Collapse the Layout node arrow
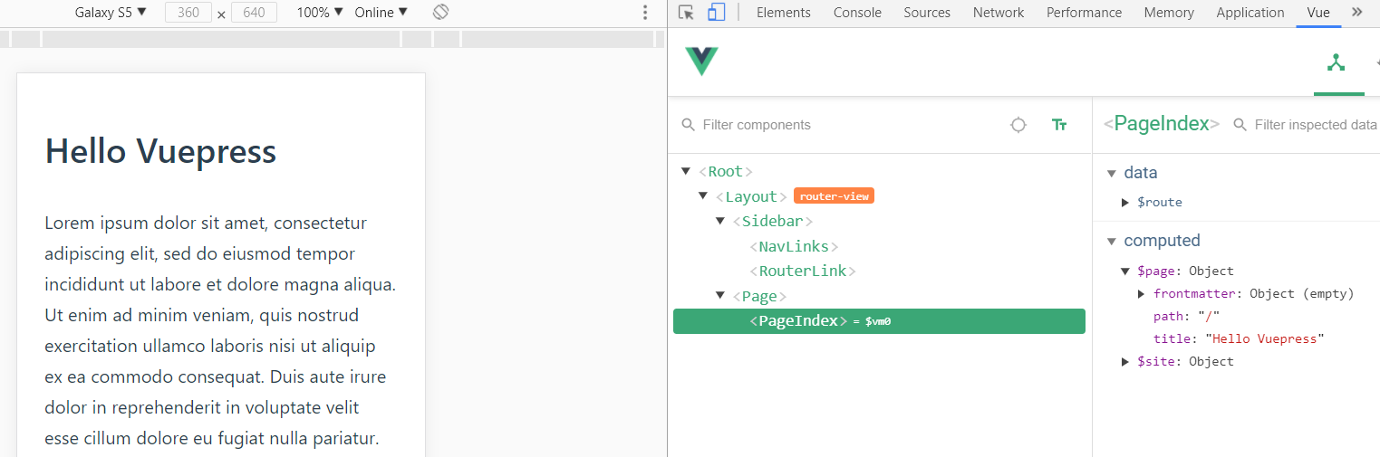 point(702,196)
